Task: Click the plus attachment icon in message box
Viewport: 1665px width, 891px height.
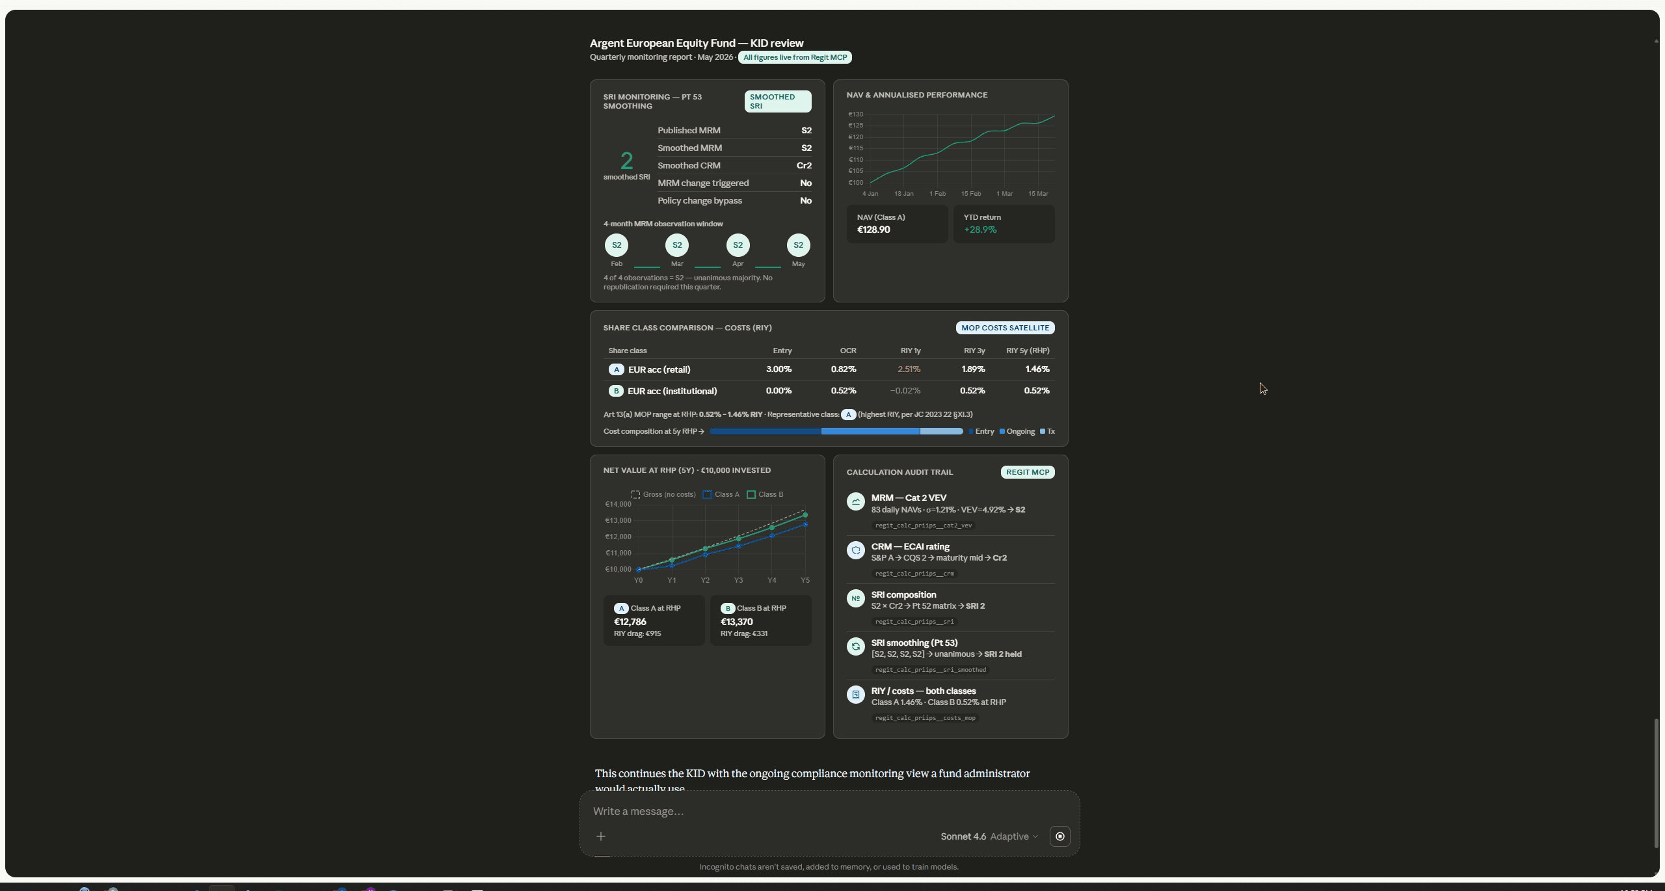Action: [601, 836]
